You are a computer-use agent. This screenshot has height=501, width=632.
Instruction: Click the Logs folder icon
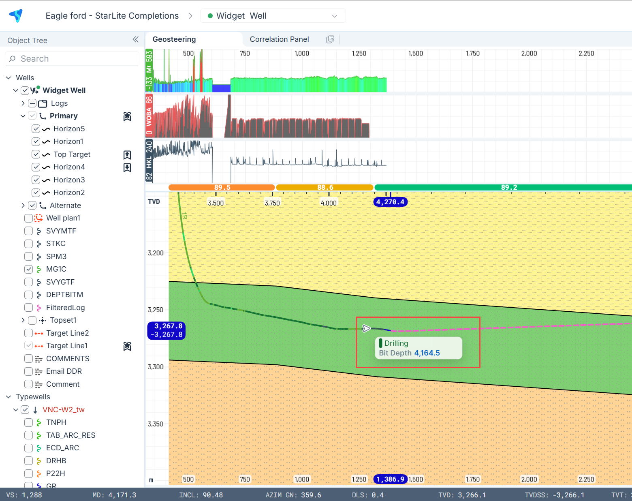pyautogui.click(x=43, y=103)
